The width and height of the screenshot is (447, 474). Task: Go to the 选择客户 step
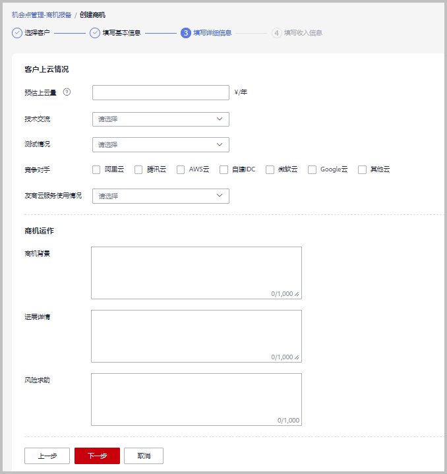pyautogui.click(x=37, y=33)
